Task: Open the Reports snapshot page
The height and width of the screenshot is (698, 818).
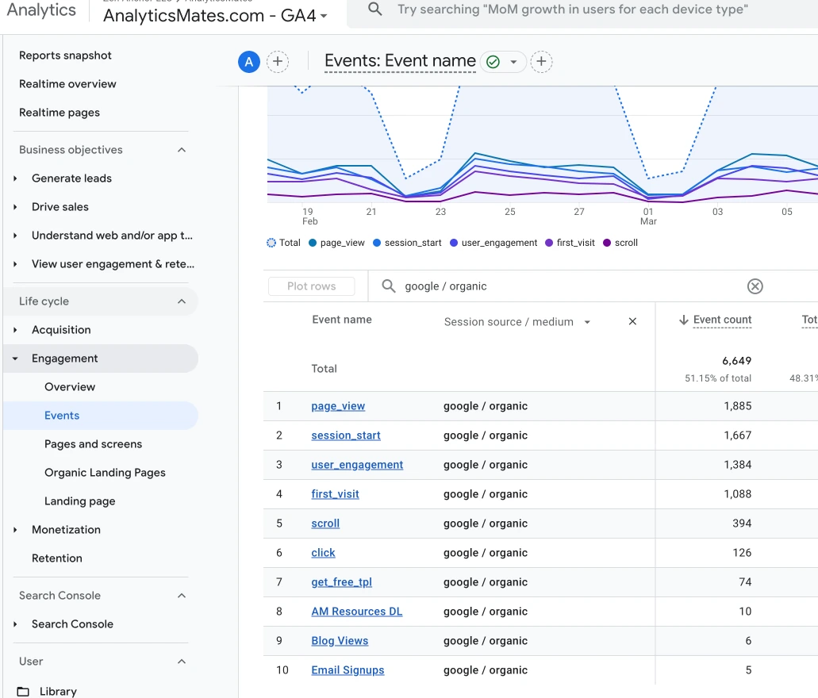Action: (x=65, y=56)
